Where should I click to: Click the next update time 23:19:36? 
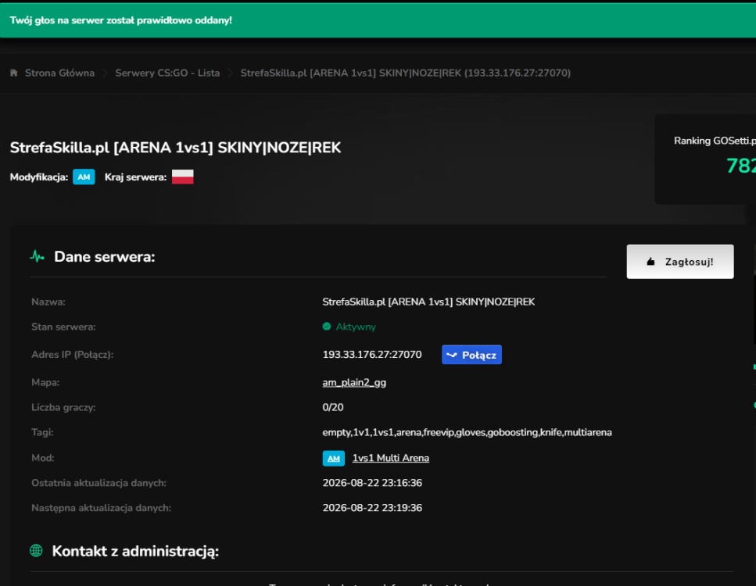[x=372, y=508]
